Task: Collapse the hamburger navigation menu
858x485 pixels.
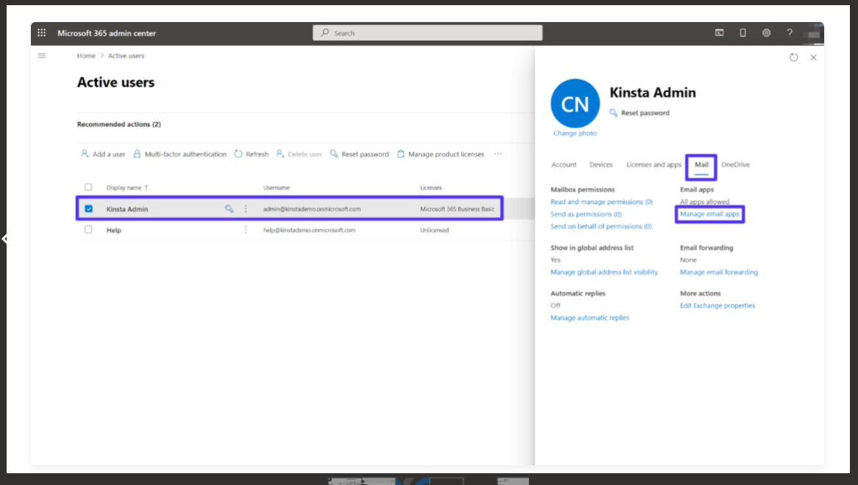Action: click(x=42, y=56)
